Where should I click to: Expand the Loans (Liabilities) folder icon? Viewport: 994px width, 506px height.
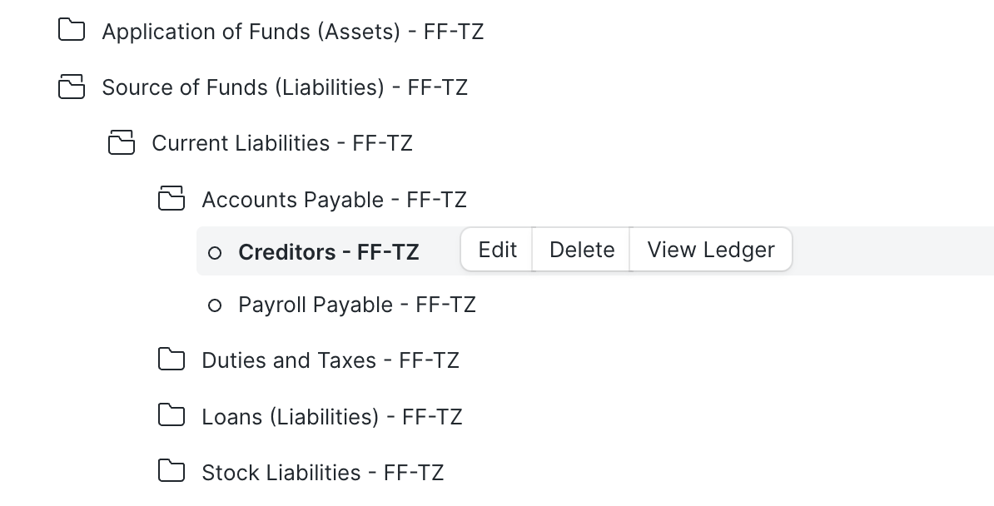pos(171,415)
